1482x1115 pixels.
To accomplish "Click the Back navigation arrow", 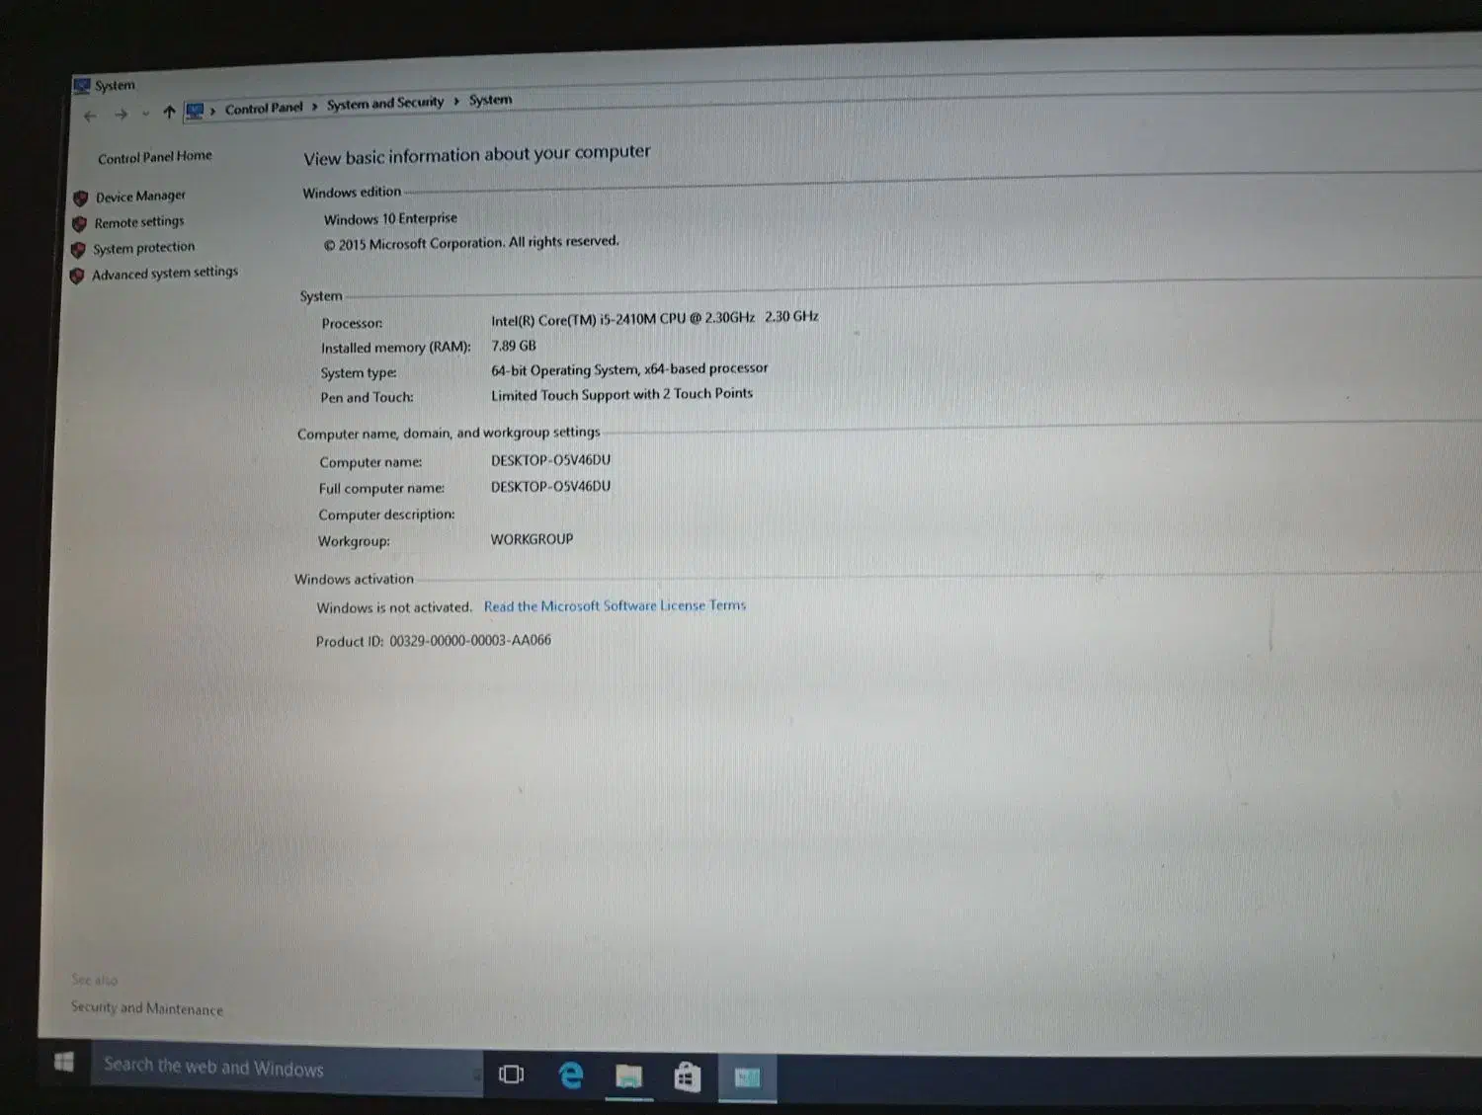I will (x=91, y=116).
